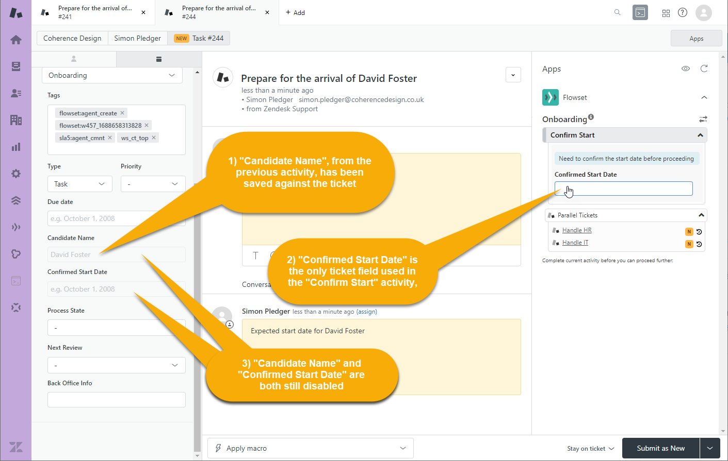This screenshot has height=461, width=728.
Task: Click the swap arrows icon beside Onboarding
Action: tap(703, 119)
